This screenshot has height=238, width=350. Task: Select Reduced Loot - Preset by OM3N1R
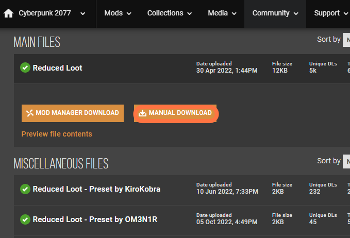click(x=95, y=219)
